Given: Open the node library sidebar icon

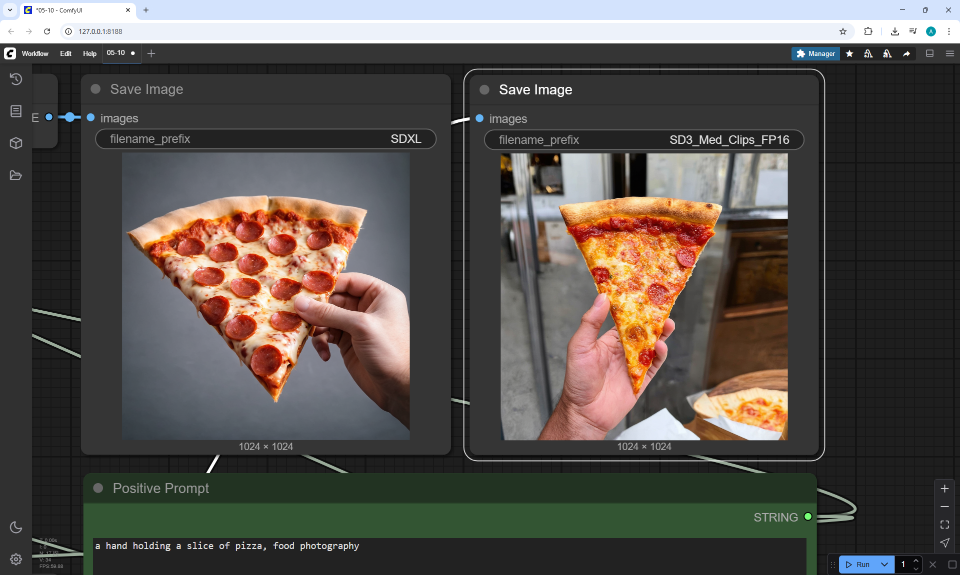Looking at the screenshot, I should (x=16, y=111).
